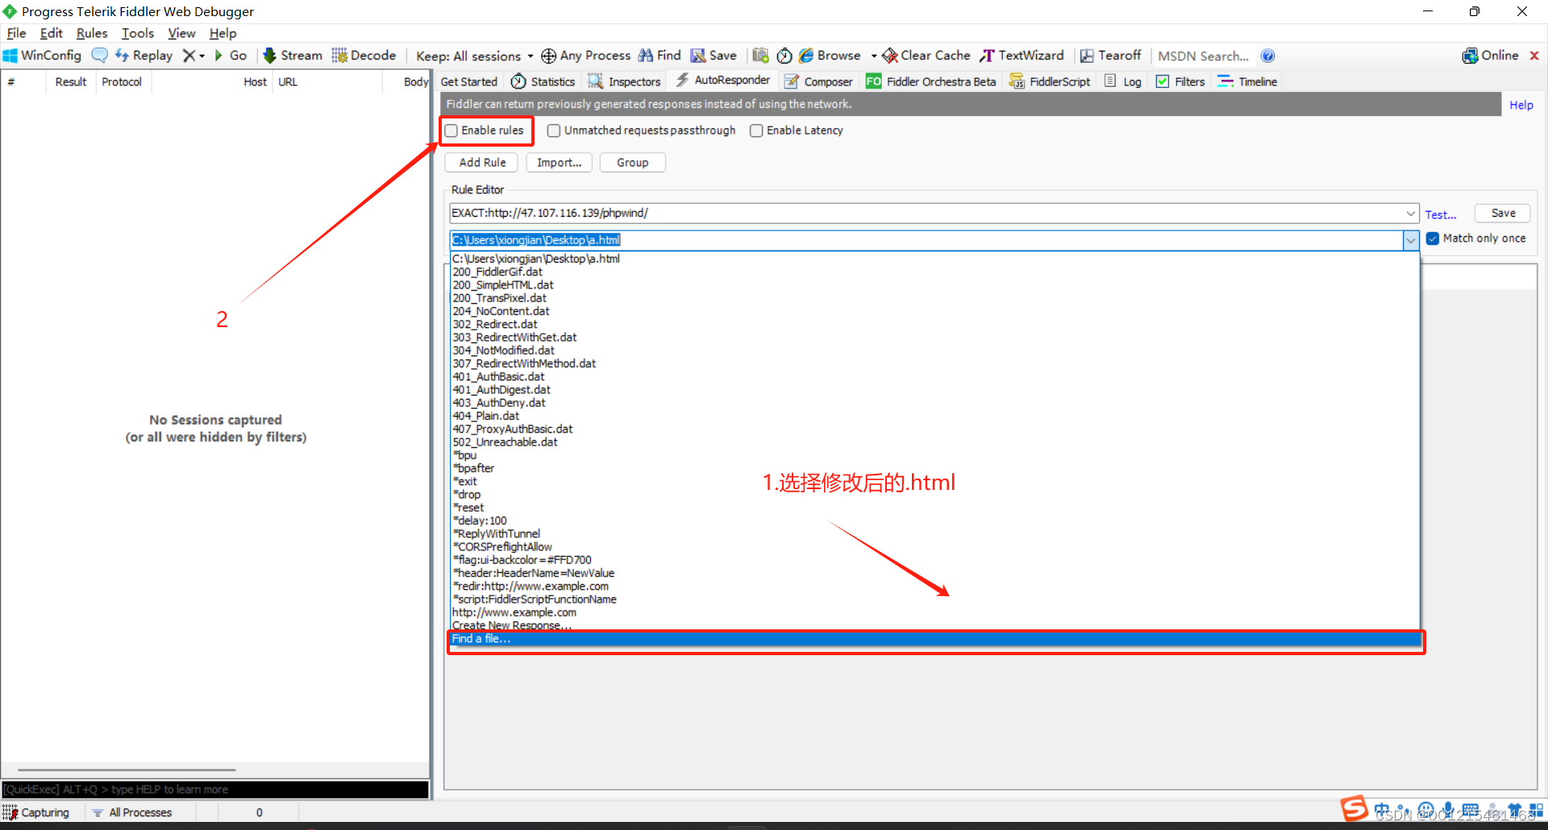Close toolbar with the red X

[1534, 56]
